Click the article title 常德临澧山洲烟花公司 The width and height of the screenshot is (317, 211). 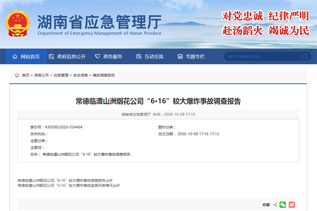158,101
